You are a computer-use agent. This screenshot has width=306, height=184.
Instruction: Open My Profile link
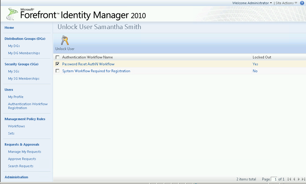(16, 97)
